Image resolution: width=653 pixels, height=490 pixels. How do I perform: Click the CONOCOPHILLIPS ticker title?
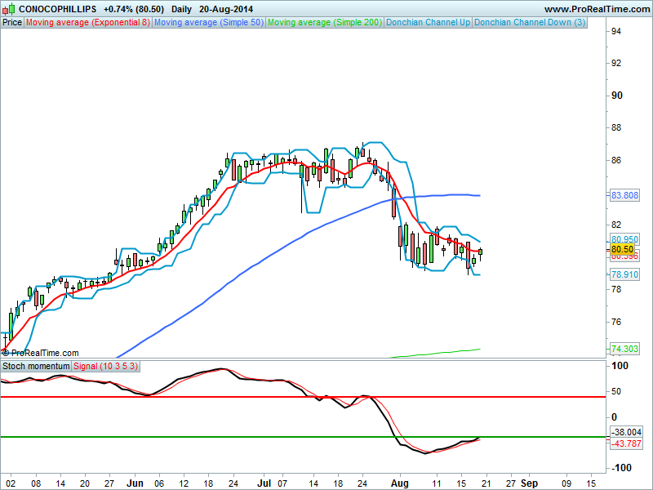(57, 9)
